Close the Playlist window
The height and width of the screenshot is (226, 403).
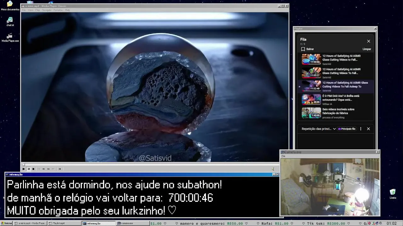tap(375, 29)
